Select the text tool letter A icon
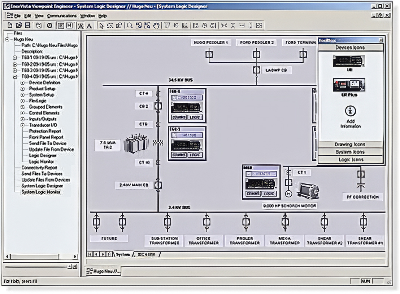Screen dimensions: 400x294 [89, 26]
